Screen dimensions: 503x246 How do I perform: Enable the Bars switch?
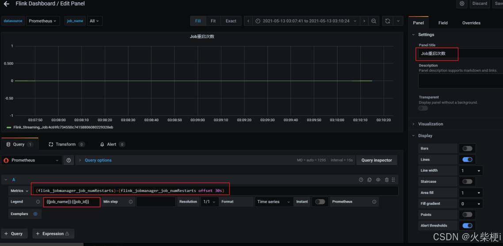[467, 148]
